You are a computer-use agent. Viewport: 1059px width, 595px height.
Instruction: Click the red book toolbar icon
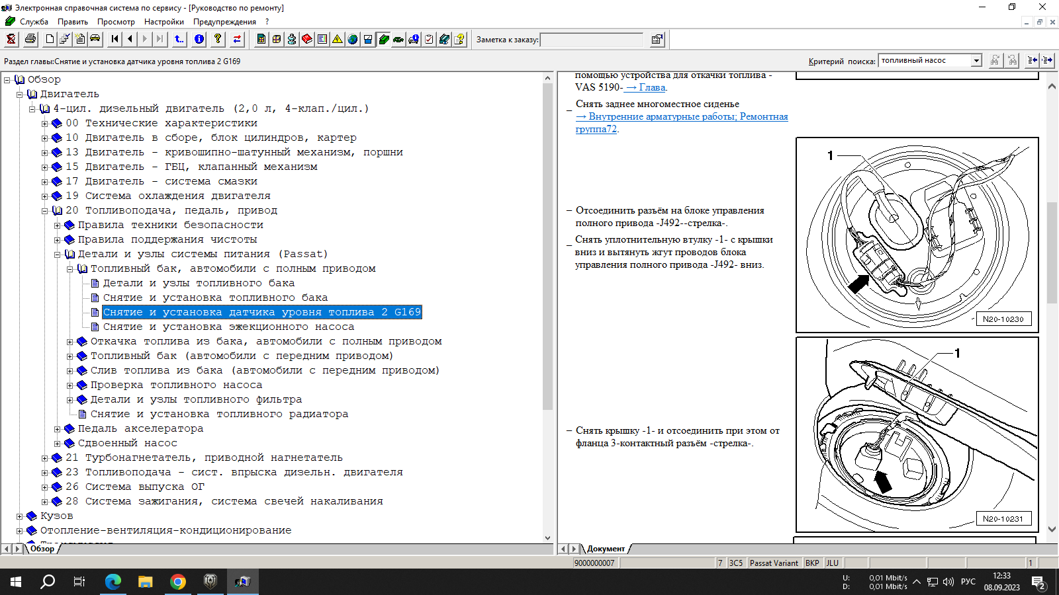click(x=307, y=39)
